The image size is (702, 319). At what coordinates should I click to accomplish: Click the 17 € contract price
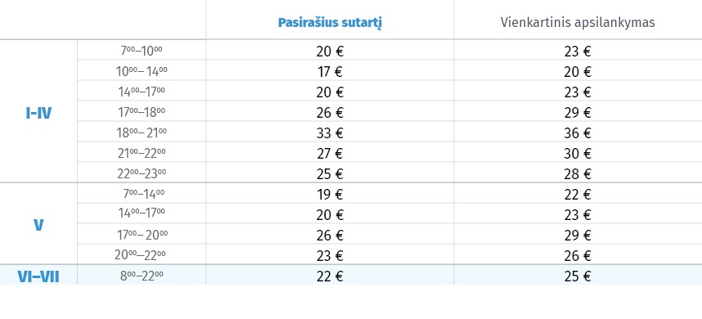330,72
